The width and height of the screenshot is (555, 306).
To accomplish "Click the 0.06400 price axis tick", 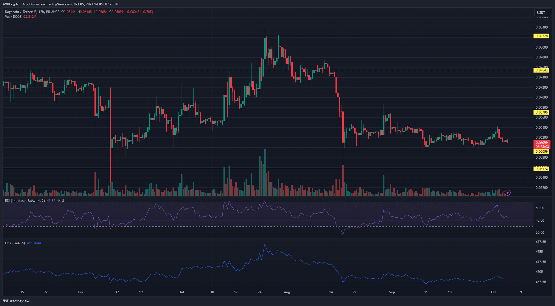I will coord(541,128).
